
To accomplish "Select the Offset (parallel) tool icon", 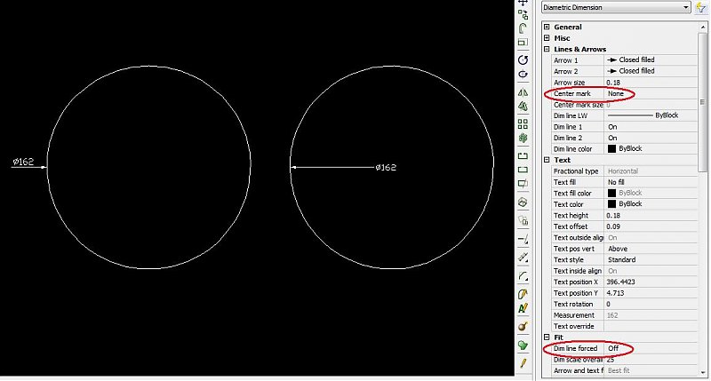I will coord(523,28).
